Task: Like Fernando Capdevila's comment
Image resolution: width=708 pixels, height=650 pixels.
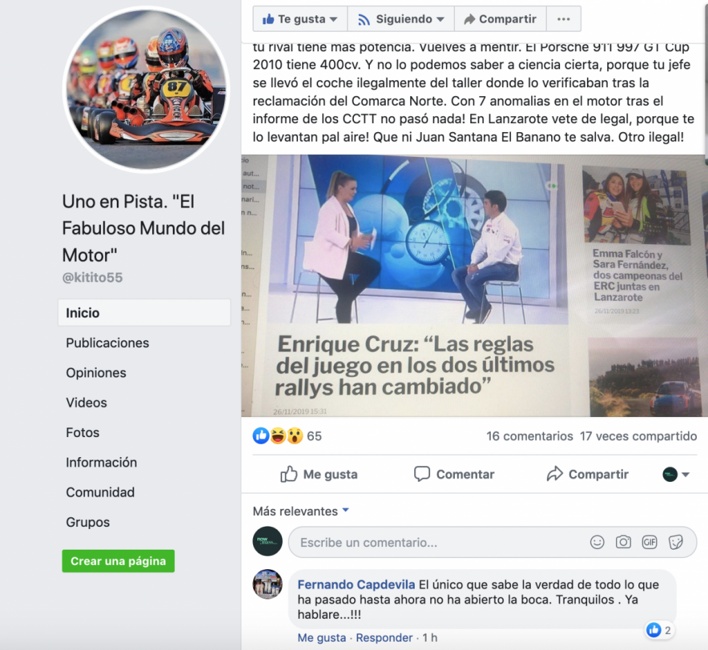Action: tap(322, 638)
